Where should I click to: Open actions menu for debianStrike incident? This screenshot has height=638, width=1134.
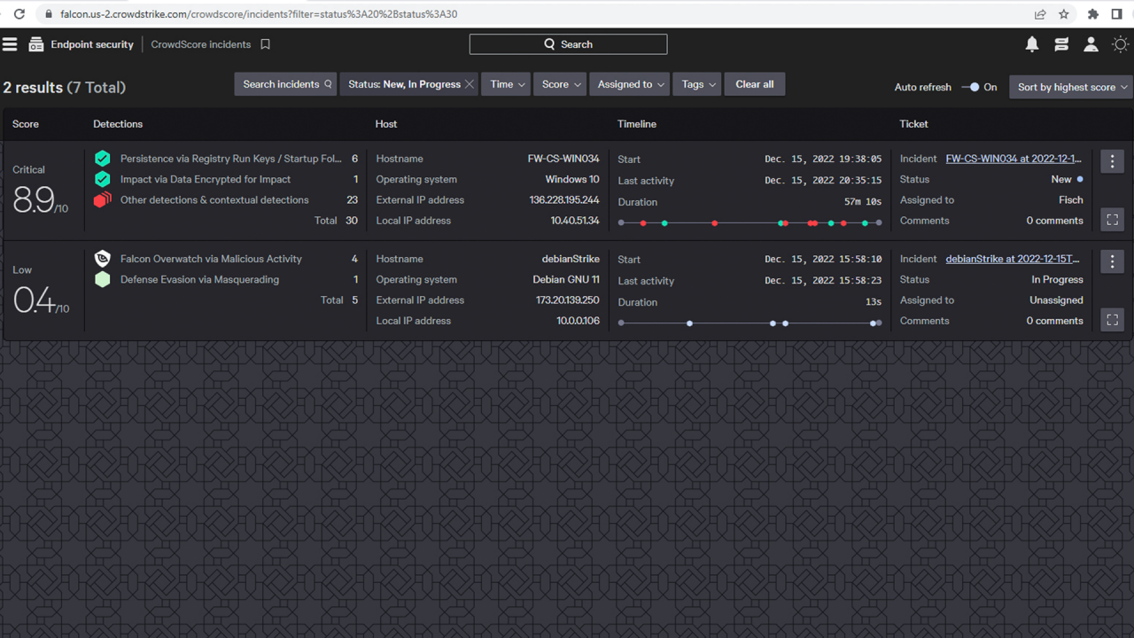tap(1113, 261)
